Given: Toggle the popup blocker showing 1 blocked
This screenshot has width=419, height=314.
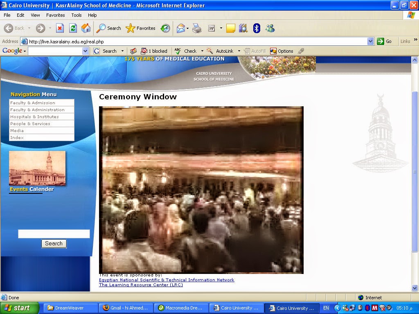Looking at the screenshot, I should 154,51.
